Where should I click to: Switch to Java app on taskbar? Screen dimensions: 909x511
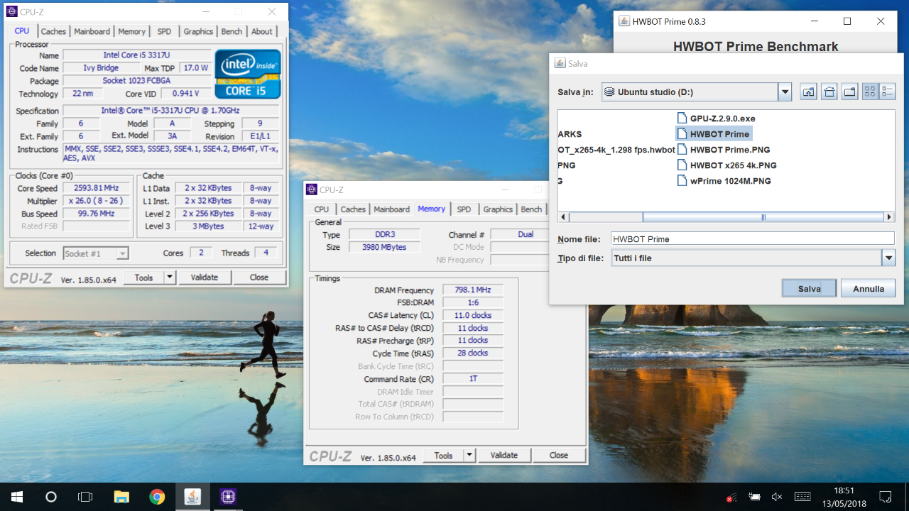tap(192, 497)
